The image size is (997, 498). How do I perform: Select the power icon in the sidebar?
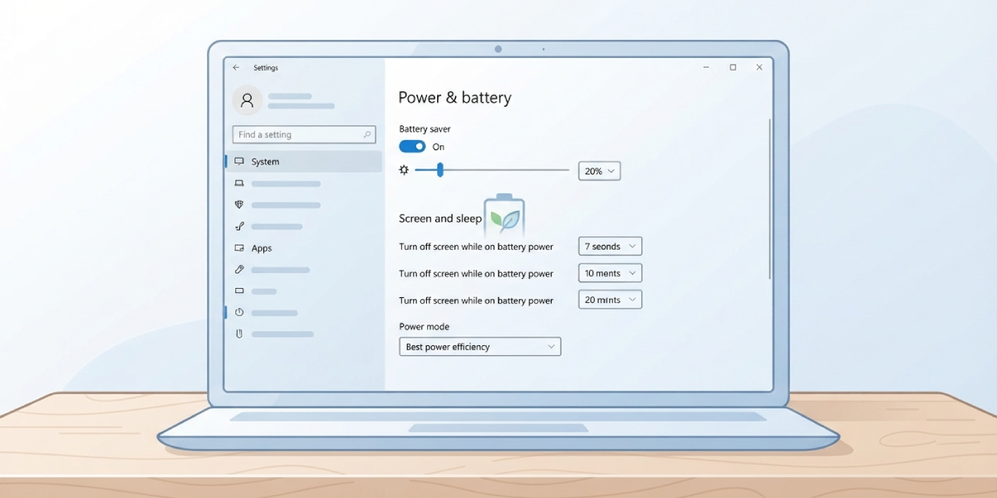(239, 313)
